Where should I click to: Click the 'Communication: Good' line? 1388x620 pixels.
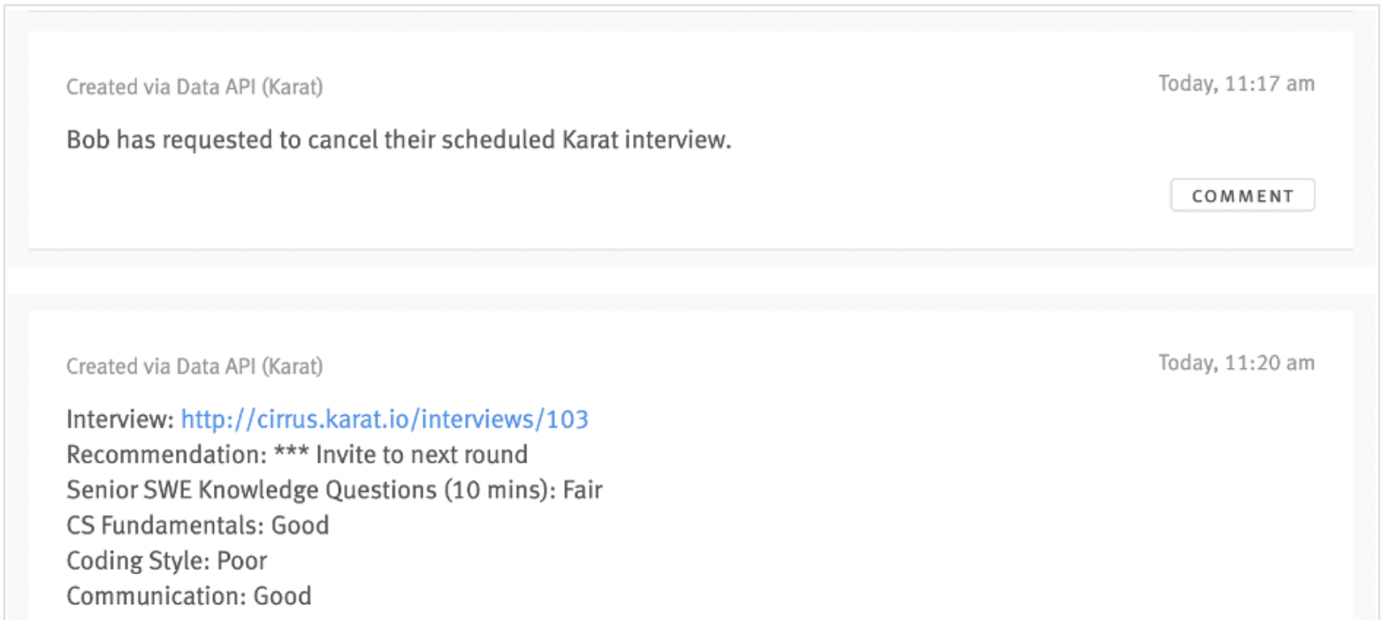pyautogui.click(x=188, y=595)
